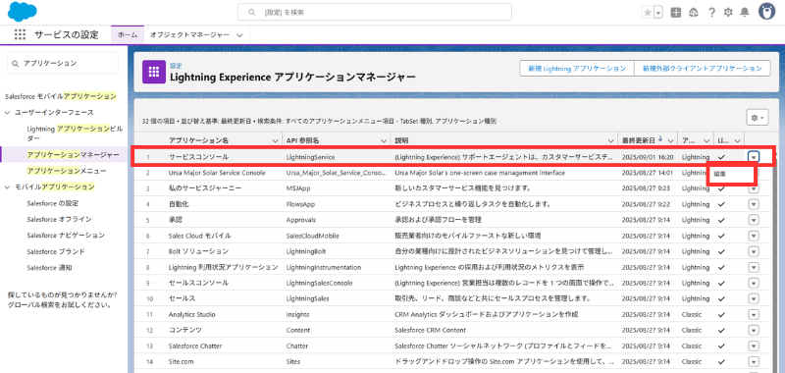Open Salesforce ナビゲーション sidebar item

[x=66, y=236]
